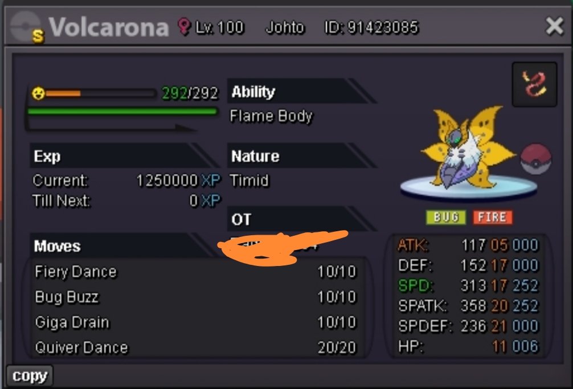Click the BUG type badge
The width and height of the screenshot is (573, 389).
pyautogui.click(x=446, y=218)
